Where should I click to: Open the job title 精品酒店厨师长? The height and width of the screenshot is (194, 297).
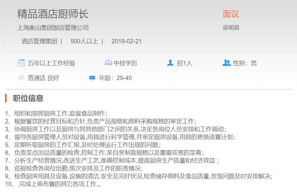click(53, 14)
